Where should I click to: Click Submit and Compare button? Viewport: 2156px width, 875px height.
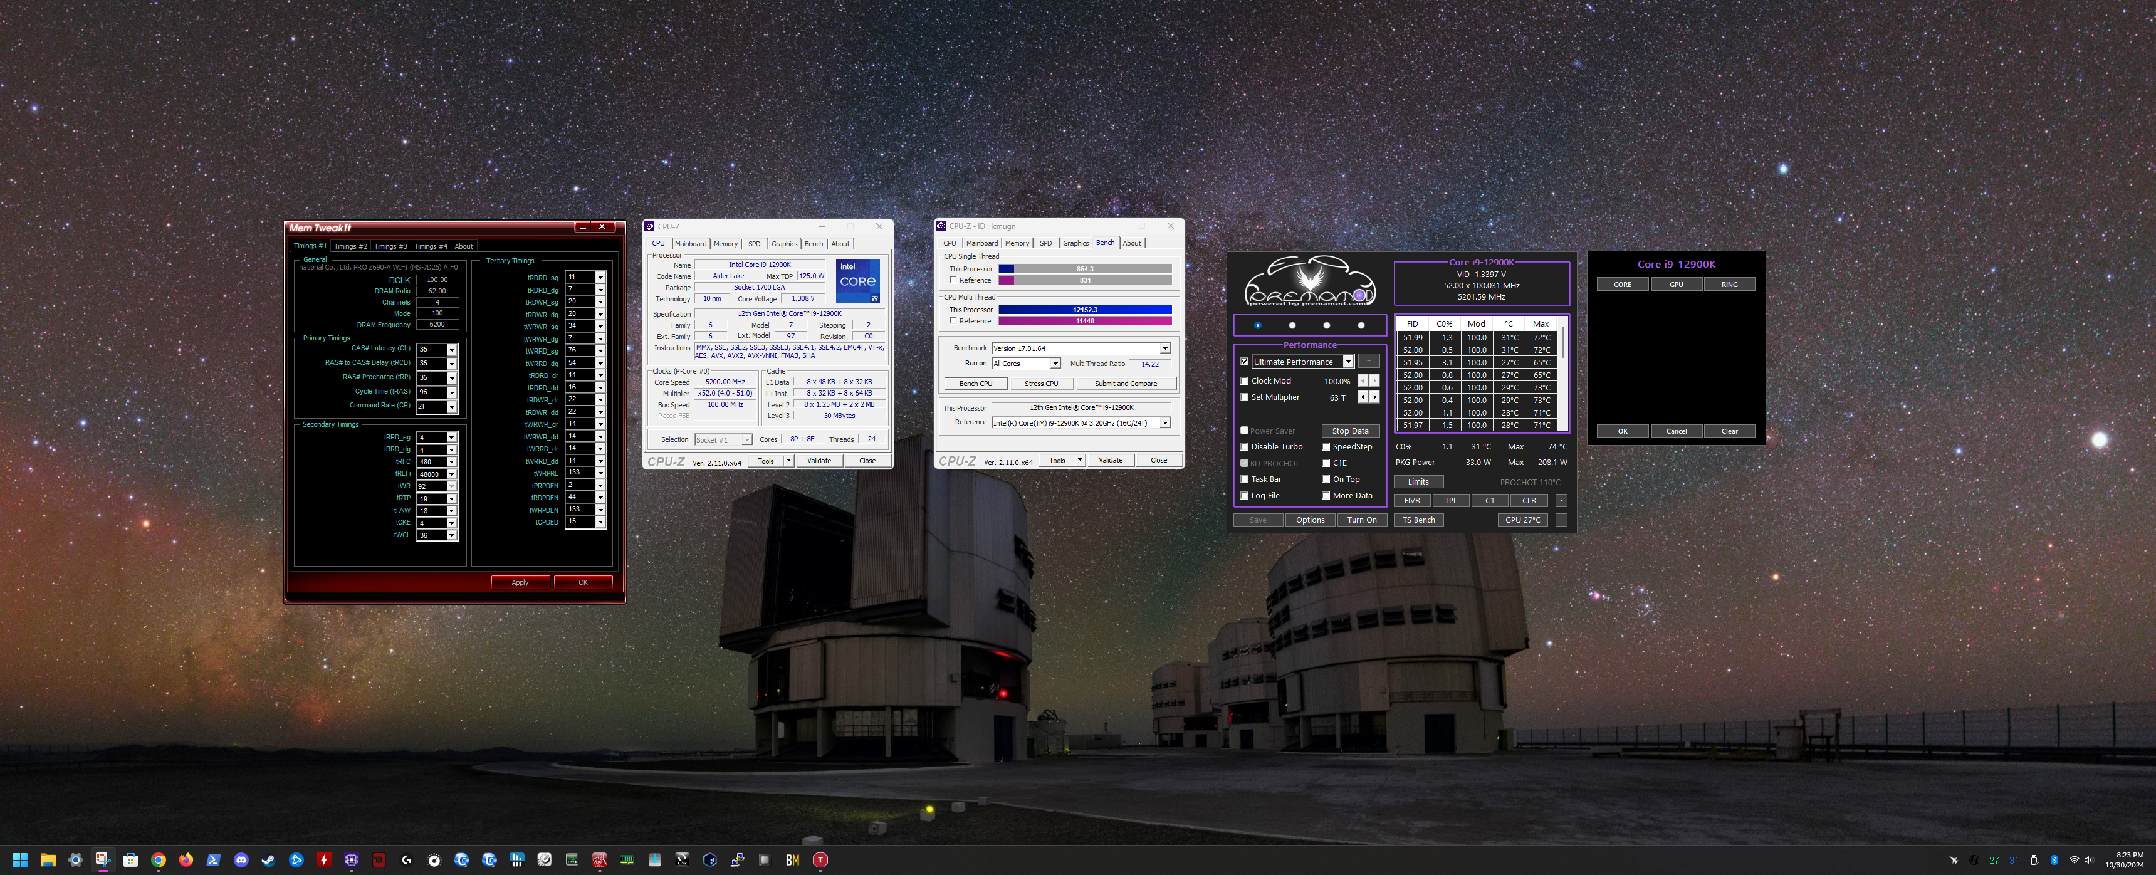pos(1126,384)
